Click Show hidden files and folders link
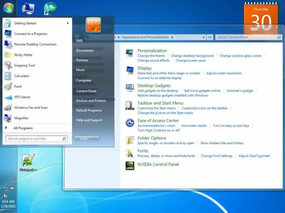 coord(222,143)
